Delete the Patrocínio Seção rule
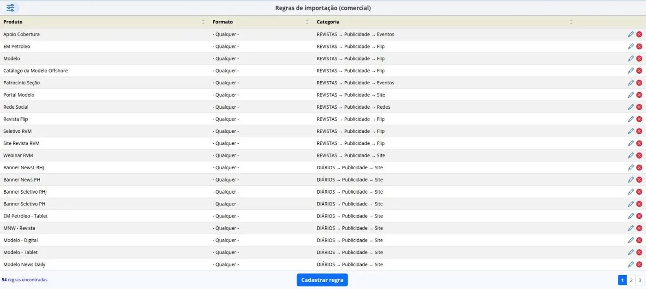This screenshot has width=646, height=289. [x=639, y=83]
